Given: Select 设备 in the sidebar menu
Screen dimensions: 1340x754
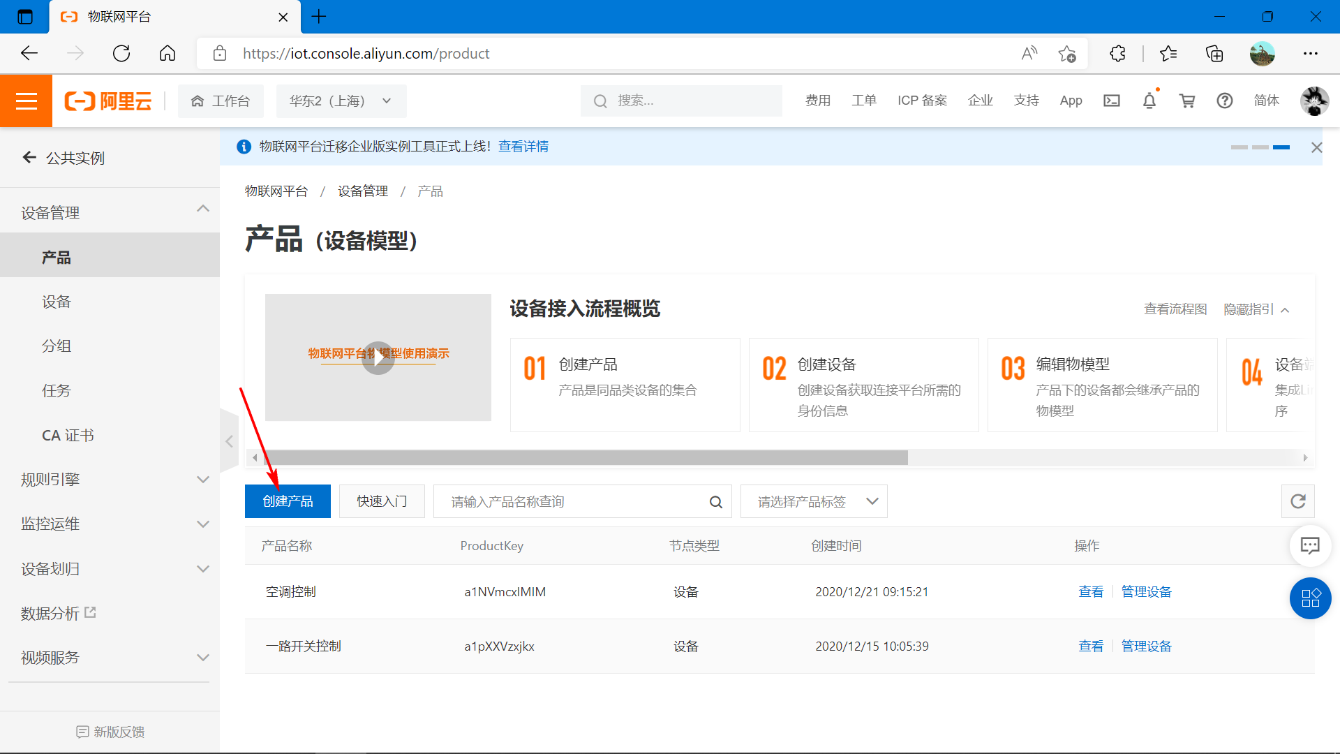Looking at the screenshot, I should [57, 302].
